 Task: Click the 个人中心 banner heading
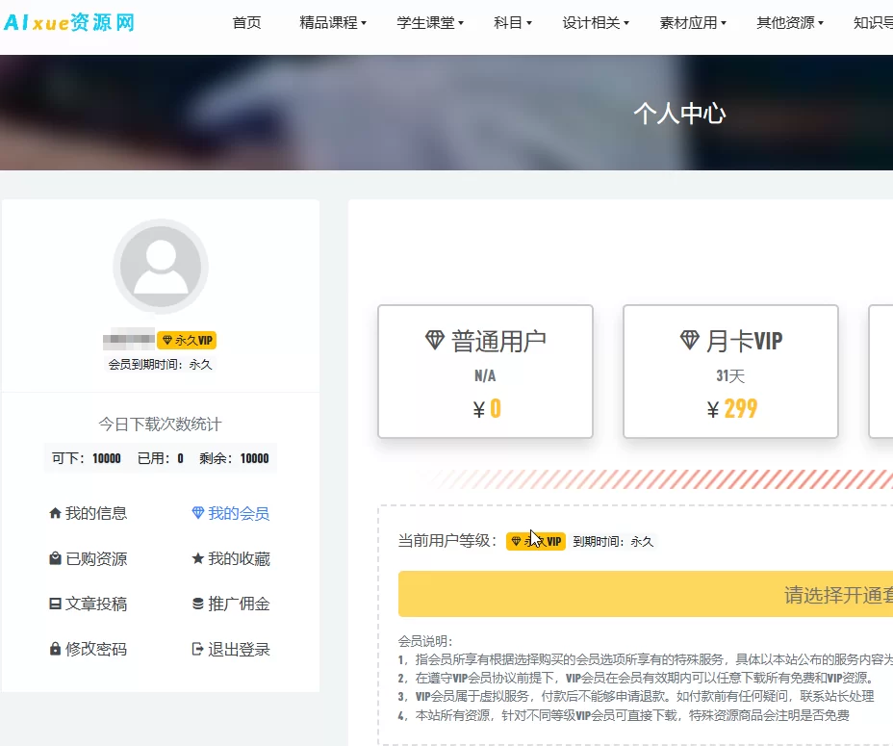click(679, 113)
